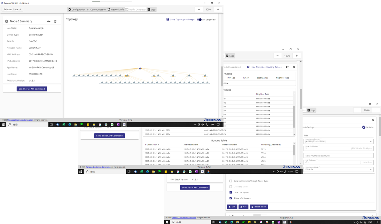Zoom in with plus in the PHY settings window
Screen dimensions: 381x224
click(376, 110)
